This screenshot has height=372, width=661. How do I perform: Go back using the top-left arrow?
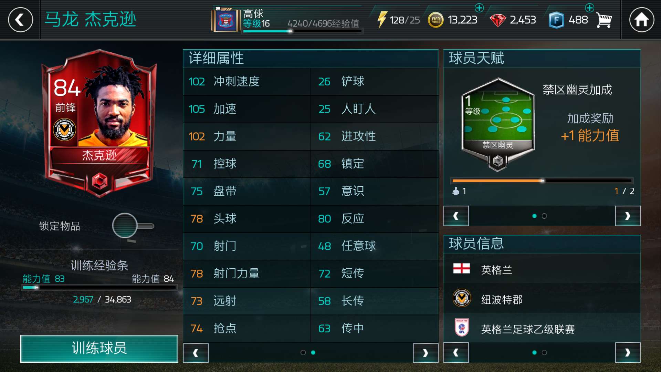pyautogui.click(x=20, y=20)
